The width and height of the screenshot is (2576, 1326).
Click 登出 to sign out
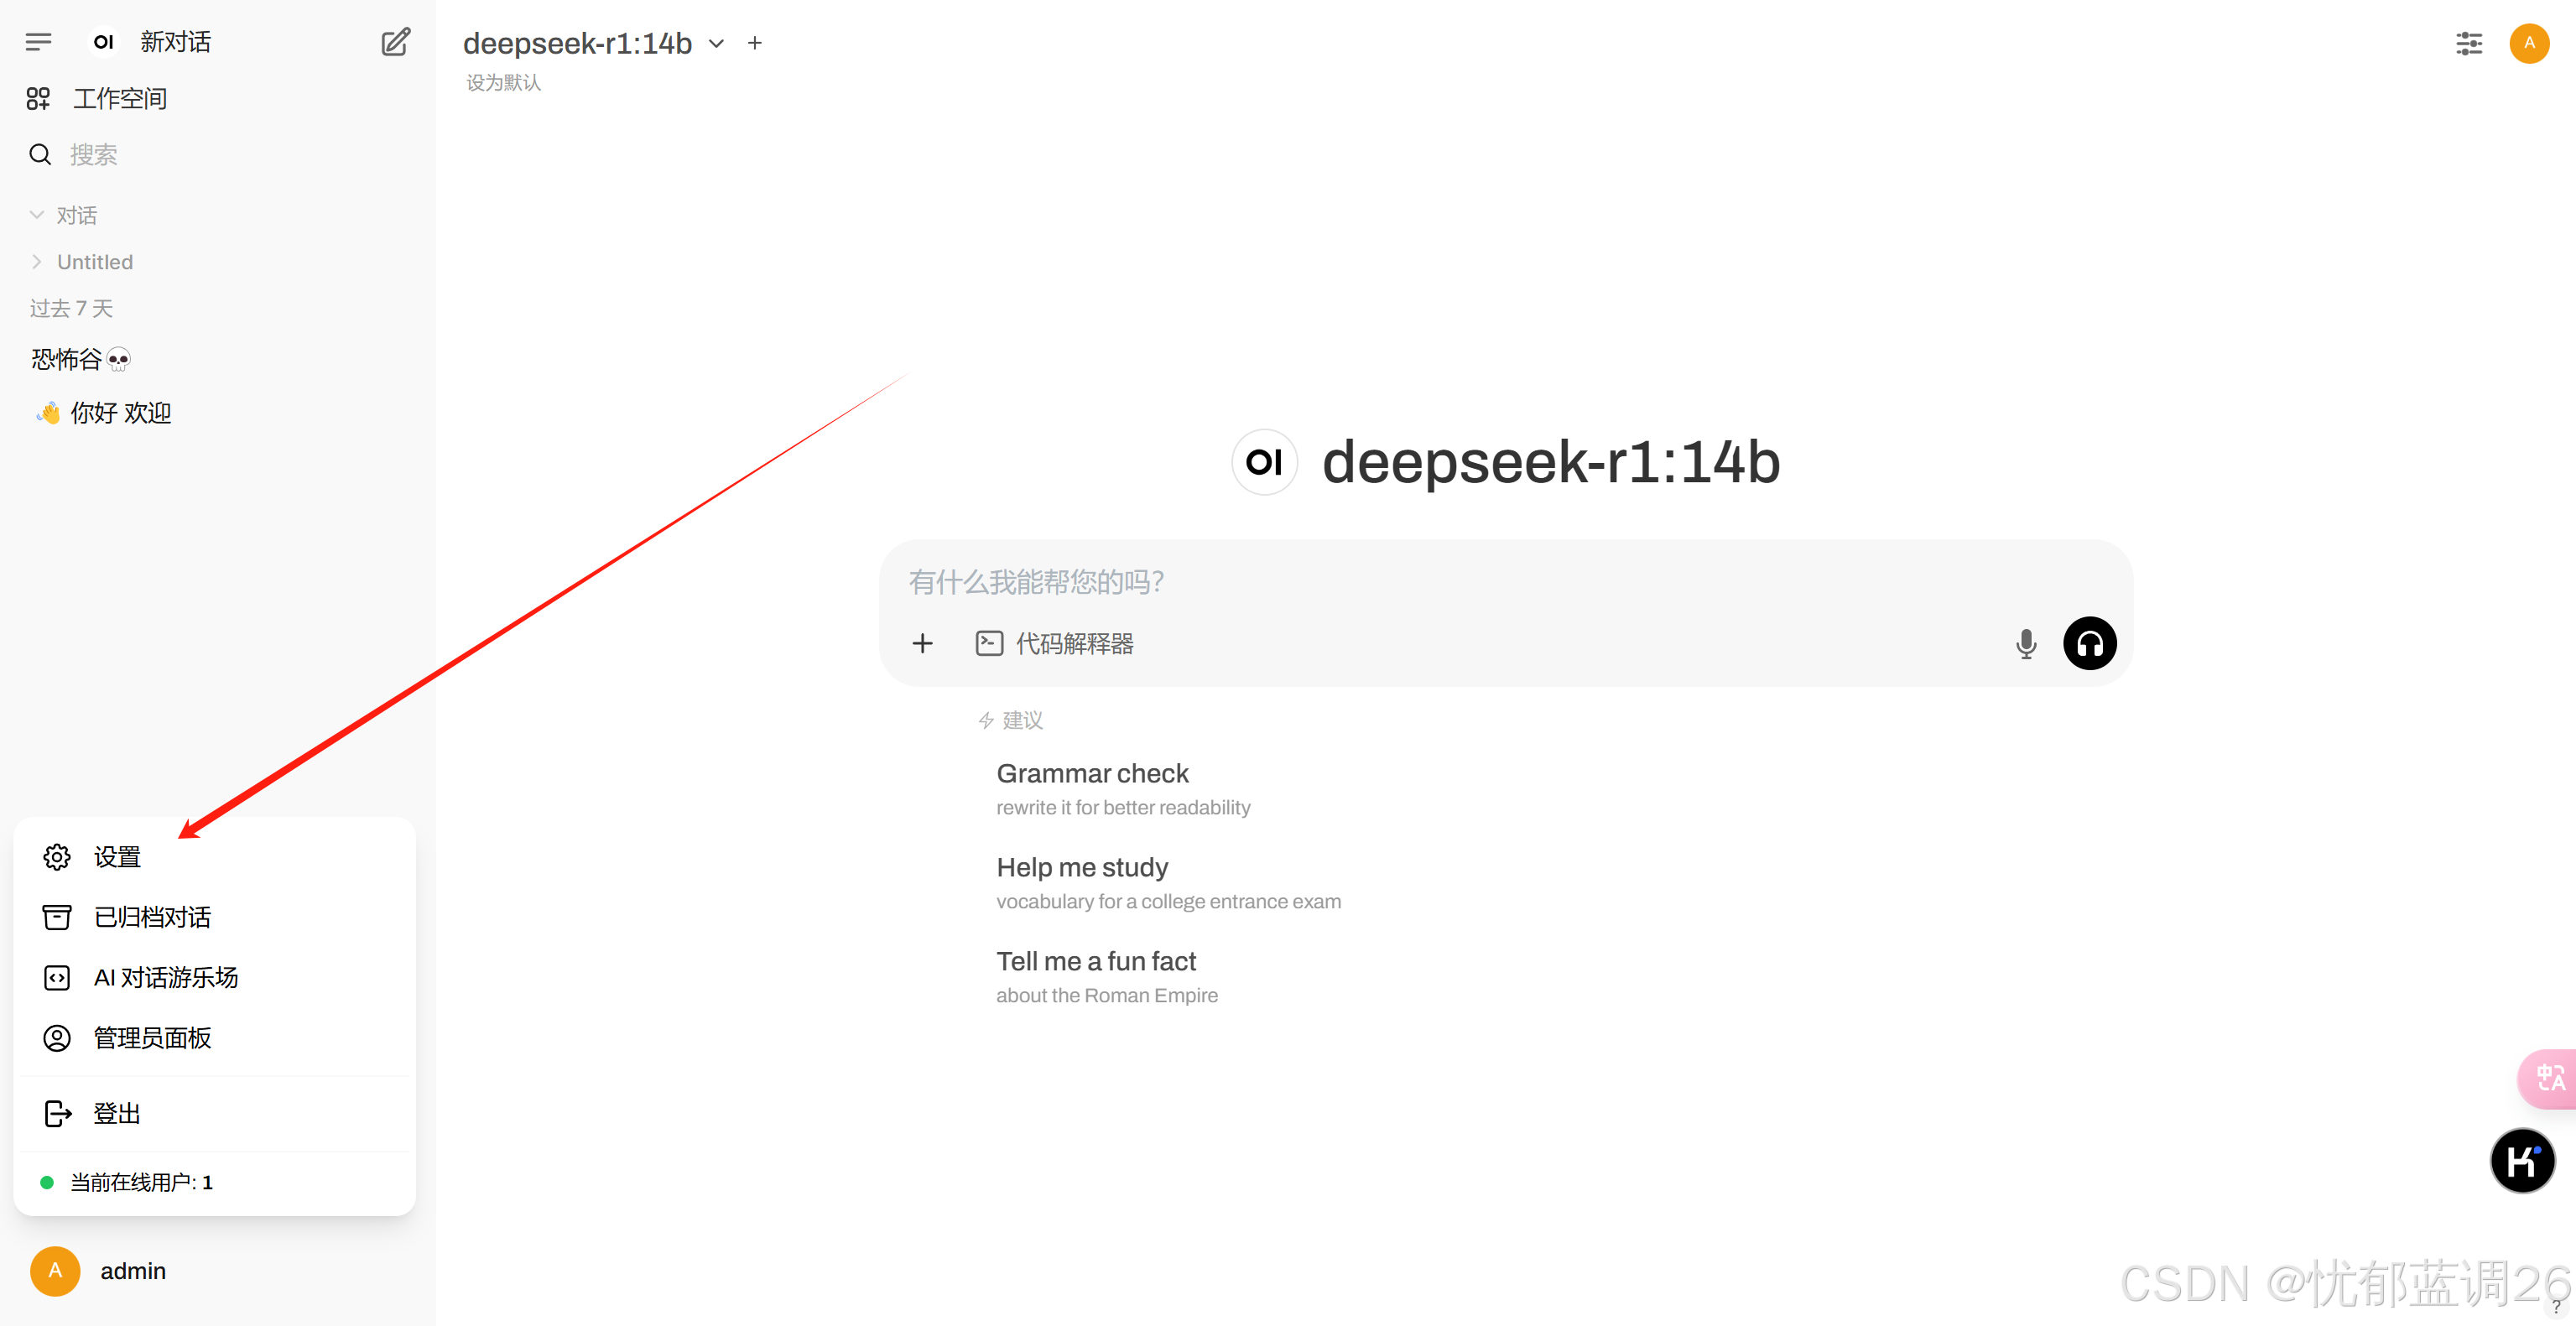click(116, 1113)
